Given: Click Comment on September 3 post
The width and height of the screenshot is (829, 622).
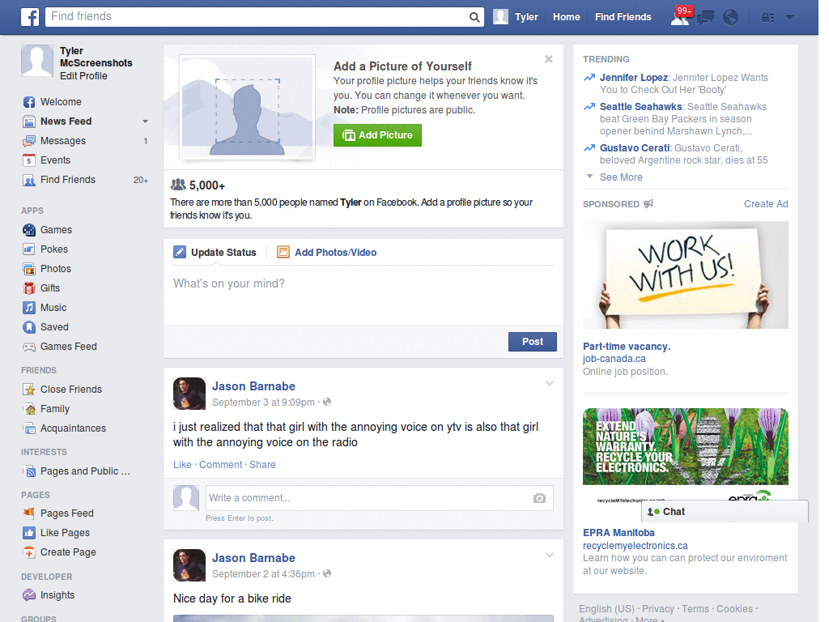Looking at the screenshot, I should [220, 464].
